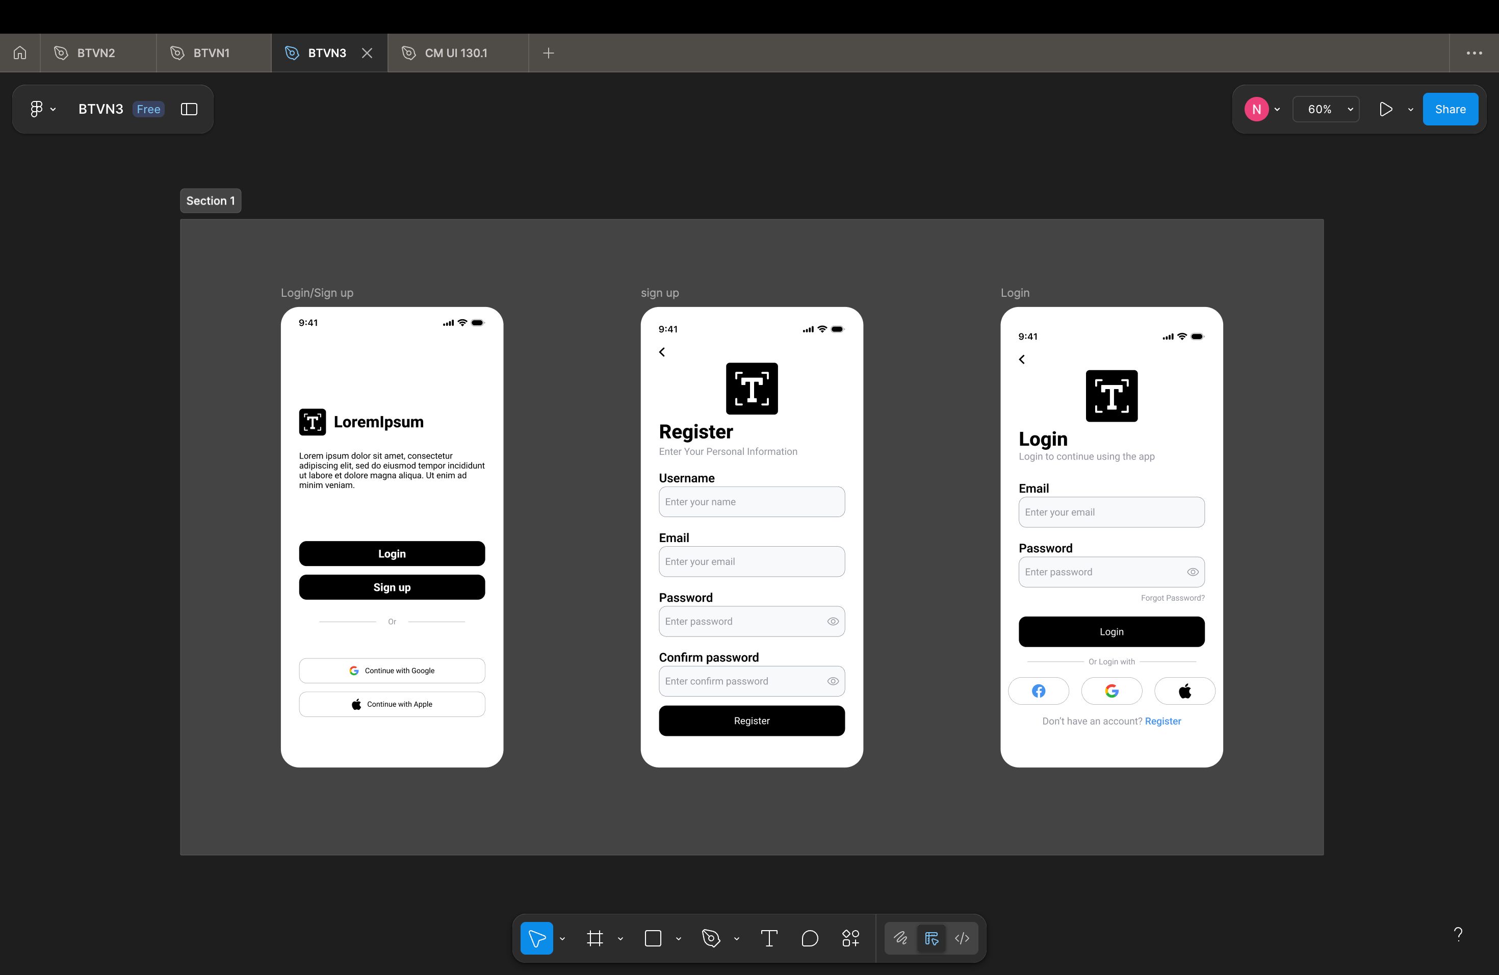The image size is (1499, 975).
Task: Select the Section 1 label
Action: click(211, 201)
